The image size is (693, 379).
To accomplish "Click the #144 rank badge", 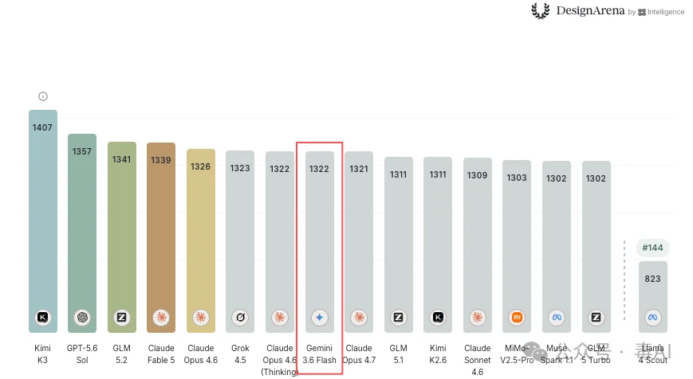I will click(653, 248).
